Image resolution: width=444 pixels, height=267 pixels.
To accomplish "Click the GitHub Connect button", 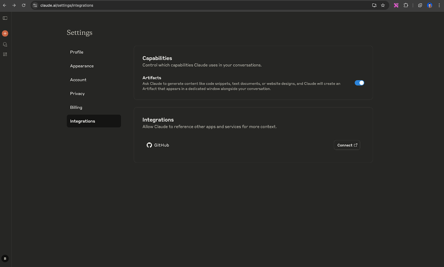I will (x=347, y=145).
